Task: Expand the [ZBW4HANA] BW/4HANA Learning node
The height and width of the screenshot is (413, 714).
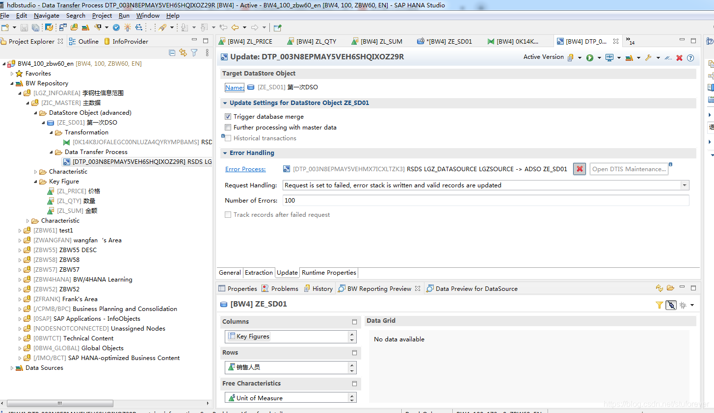Action: 20,280
